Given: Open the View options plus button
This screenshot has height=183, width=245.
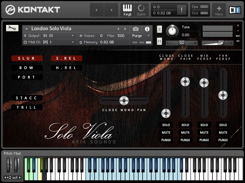Looking at the screenshot, I should click(x=219, y=10).
